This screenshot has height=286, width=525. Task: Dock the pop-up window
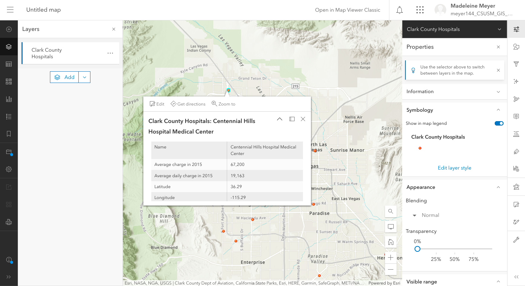292,119
